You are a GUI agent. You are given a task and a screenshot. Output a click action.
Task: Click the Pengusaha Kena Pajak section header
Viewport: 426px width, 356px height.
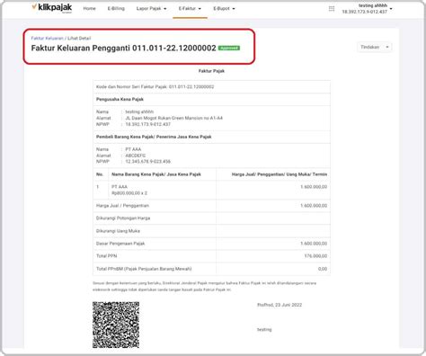(x=120, y=99)
